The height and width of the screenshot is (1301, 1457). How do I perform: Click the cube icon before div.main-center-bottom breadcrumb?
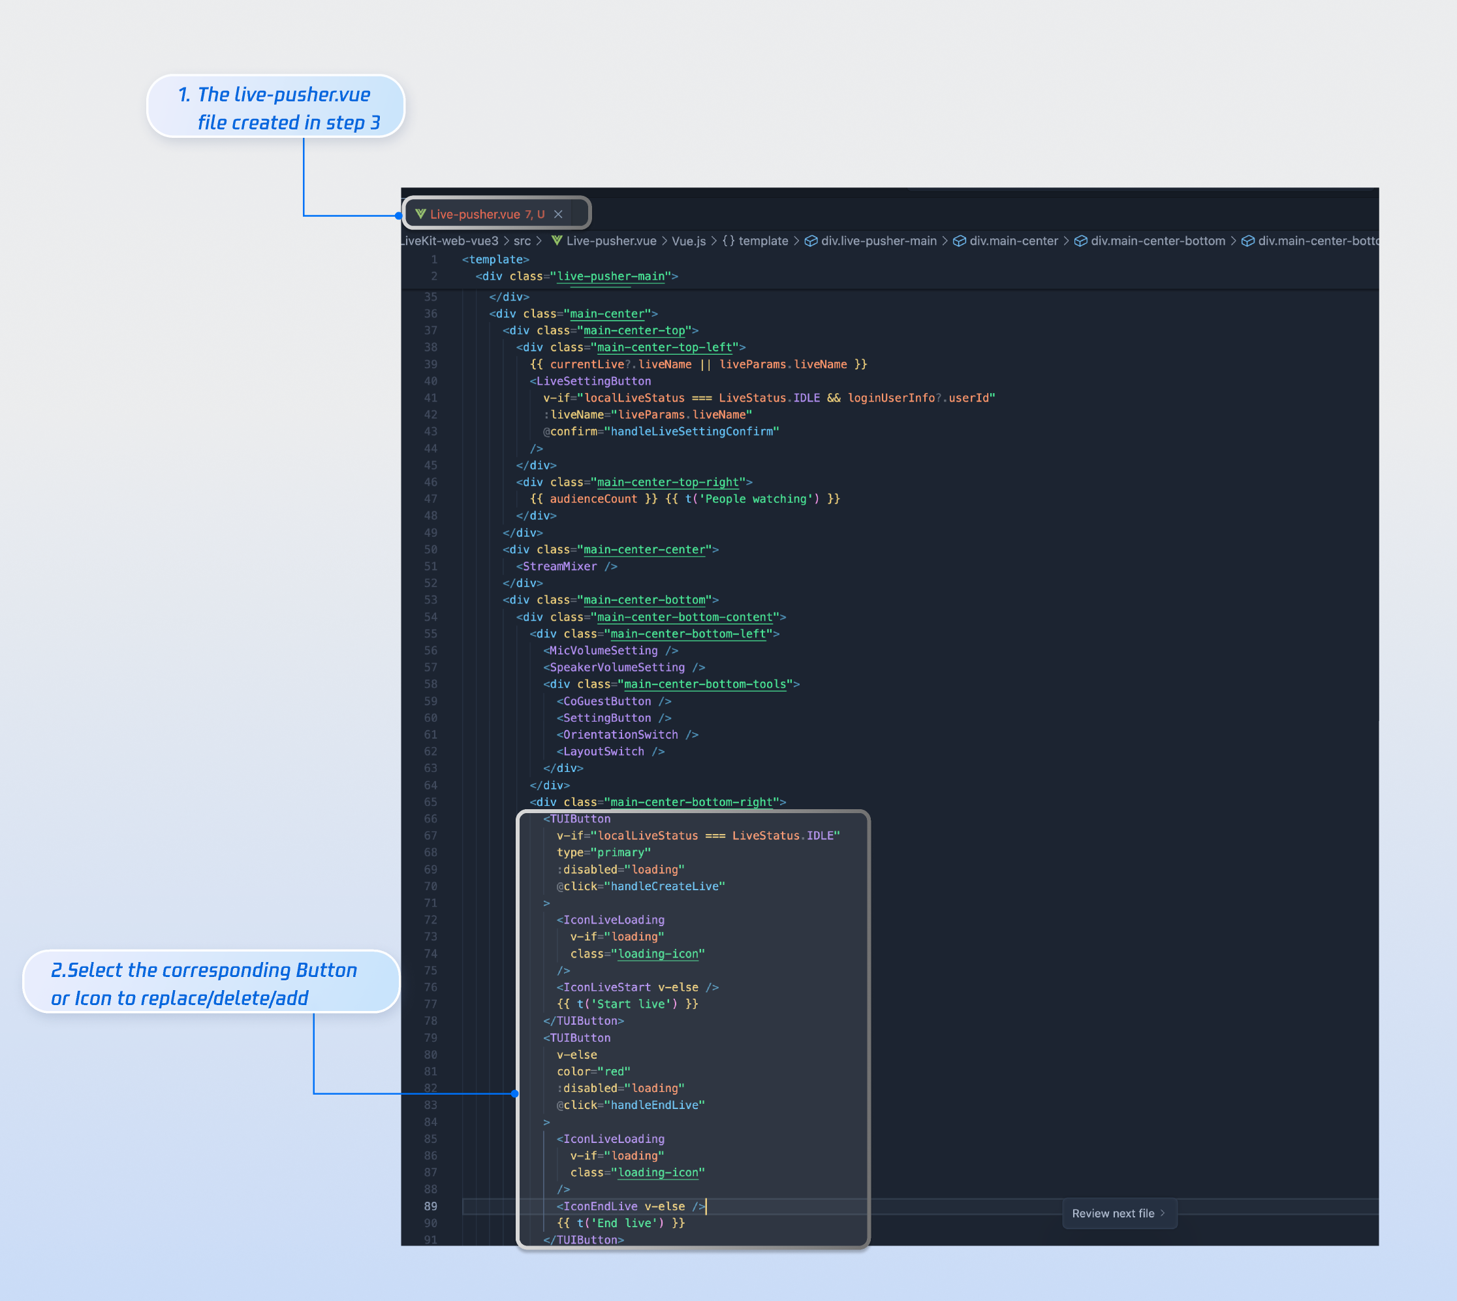[x=1080, y=241]
